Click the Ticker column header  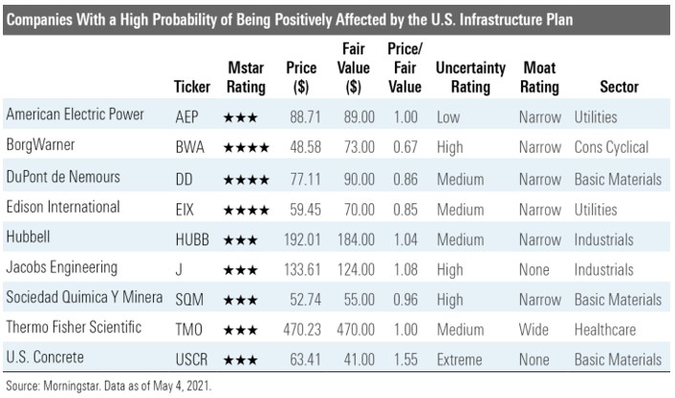coord(193,86)
